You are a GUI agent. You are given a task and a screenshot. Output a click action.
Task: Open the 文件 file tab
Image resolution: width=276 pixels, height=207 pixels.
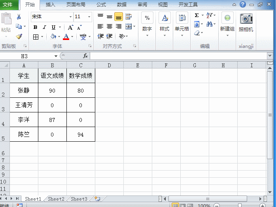[x=8, y=5]
